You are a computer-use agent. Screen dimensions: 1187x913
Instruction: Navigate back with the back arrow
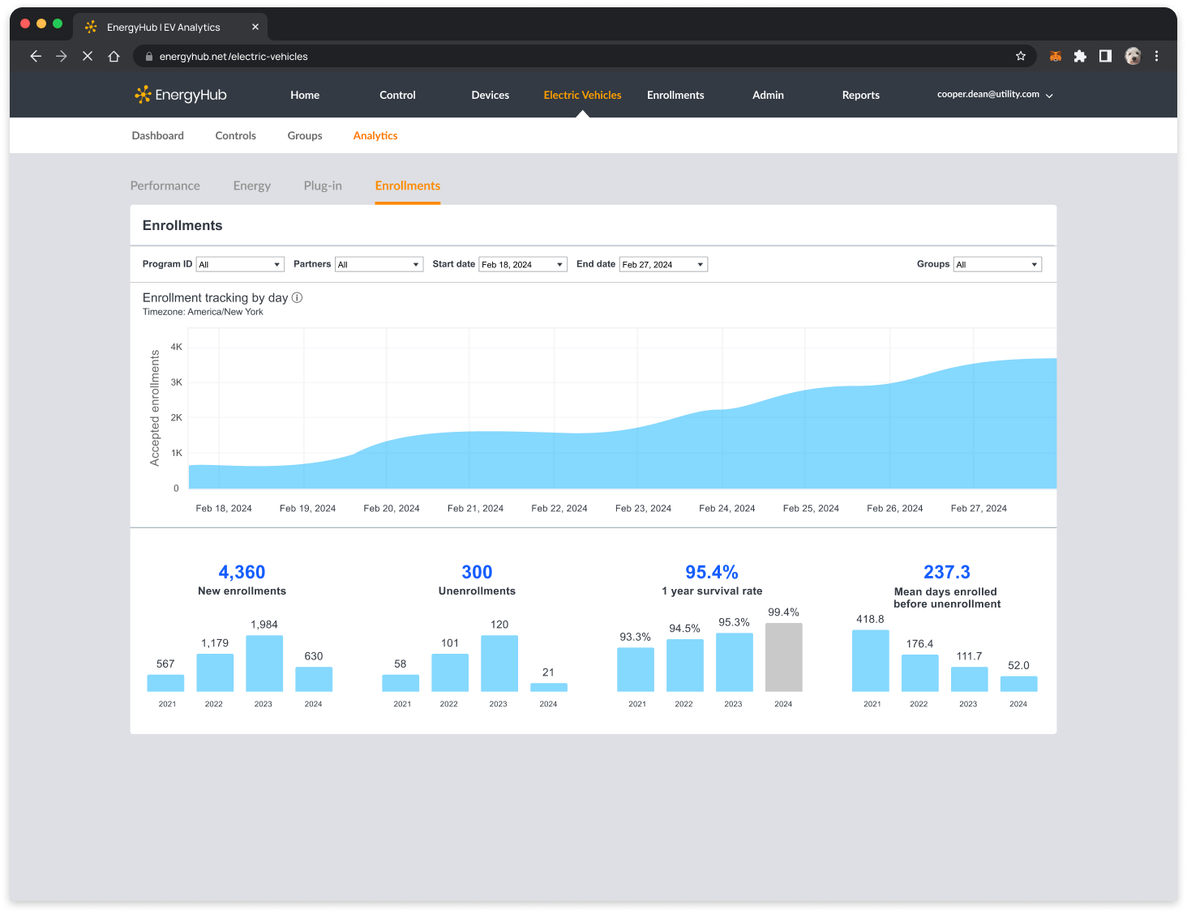point(36,56)
